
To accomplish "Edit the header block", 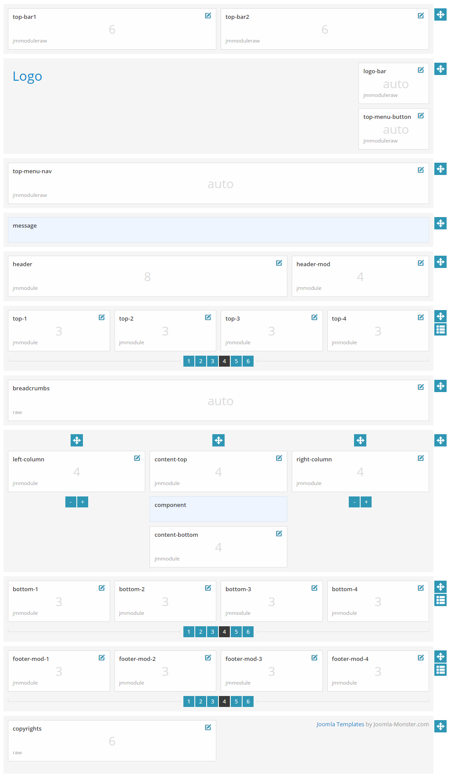I will (279, 263).
